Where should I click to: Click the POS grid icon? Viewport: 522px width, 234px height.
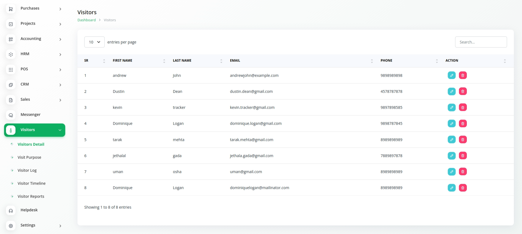[11, 70]
